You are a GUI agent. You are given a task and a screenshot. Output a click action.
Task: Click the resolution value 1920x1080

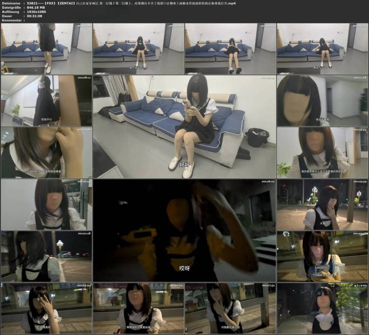[x=36, y=12]
